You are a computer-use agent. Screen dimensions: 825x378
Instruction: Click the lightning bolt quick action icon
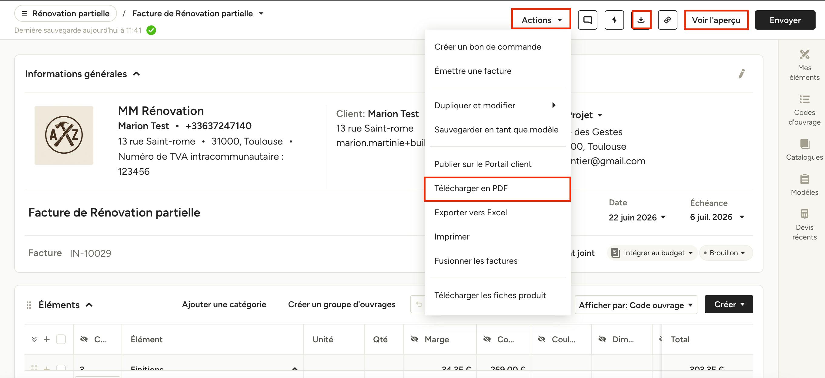click(614, 20)
